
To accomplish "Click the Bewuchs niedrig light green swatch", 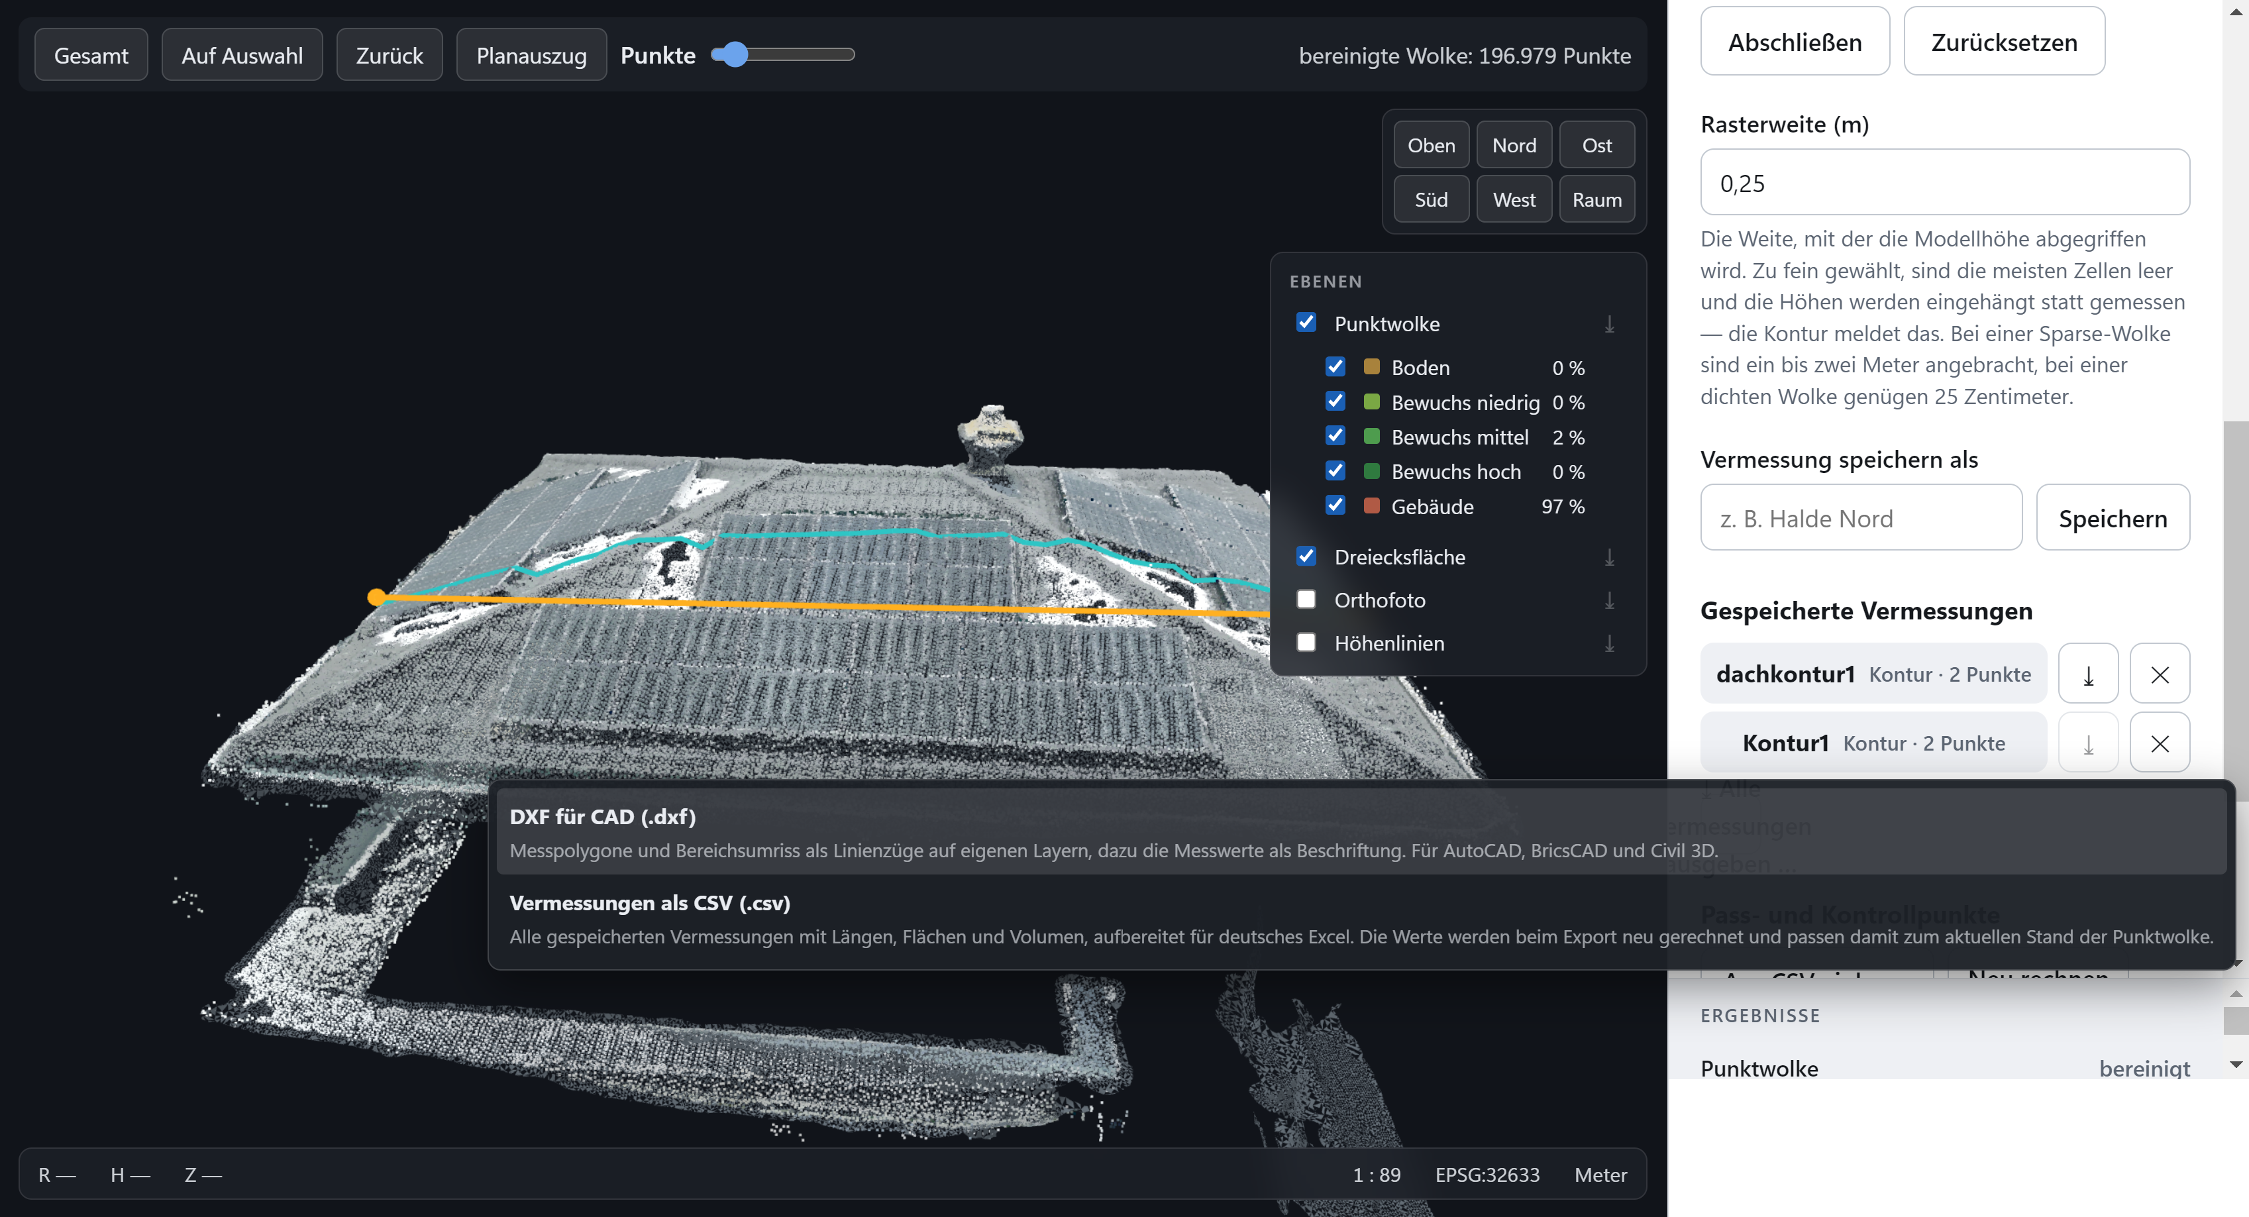I will (1371, 401).
